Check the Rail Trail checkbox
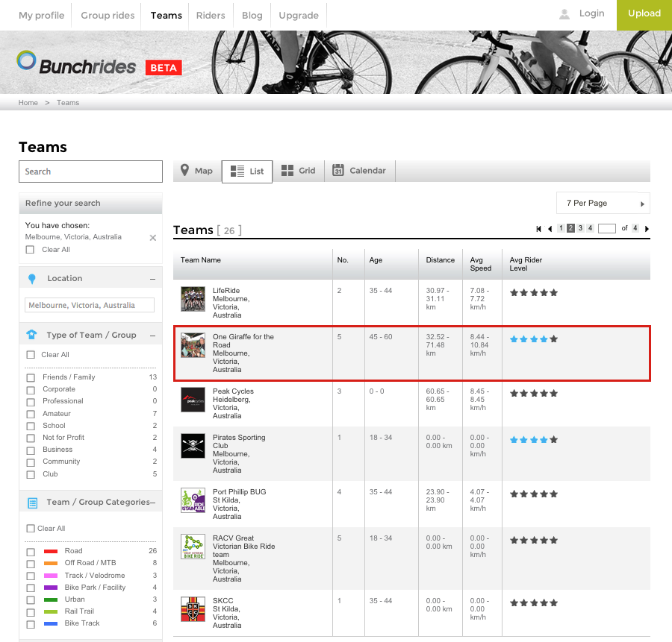 click(x=31, y=612)
